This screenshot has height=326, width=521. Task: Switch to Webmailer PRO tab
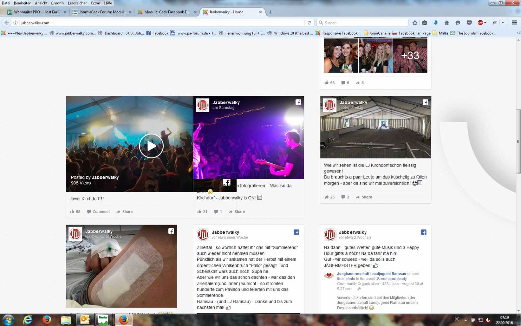click(x=37, y=12)
